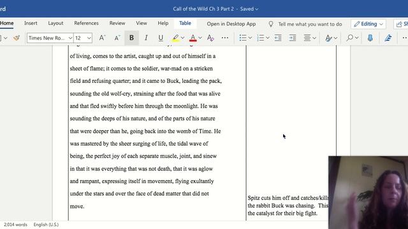
Task: Click the Editor pen icon
Action: (x=388, y=38)
